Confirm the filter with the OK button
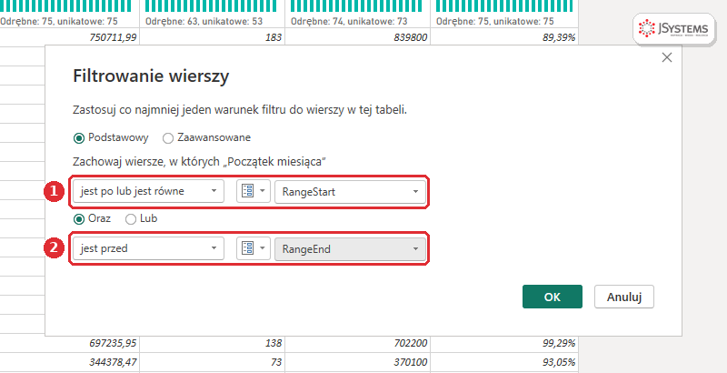 [x=553, y=297]
